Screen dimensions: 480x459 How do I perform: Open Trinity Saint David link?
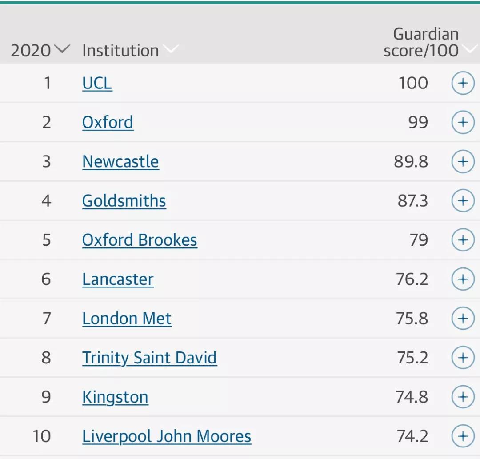(150, 358)
